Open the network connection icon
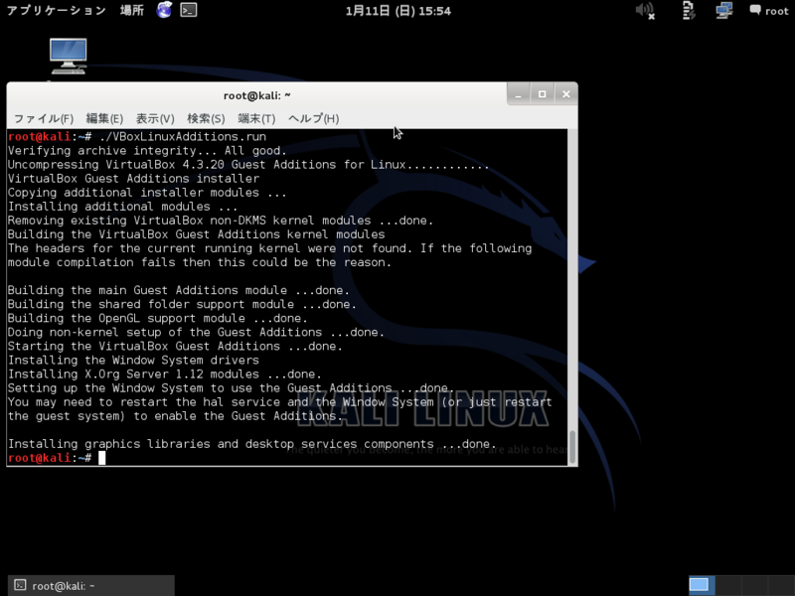This screenshot has width=795, height=596. click(724, 10)
